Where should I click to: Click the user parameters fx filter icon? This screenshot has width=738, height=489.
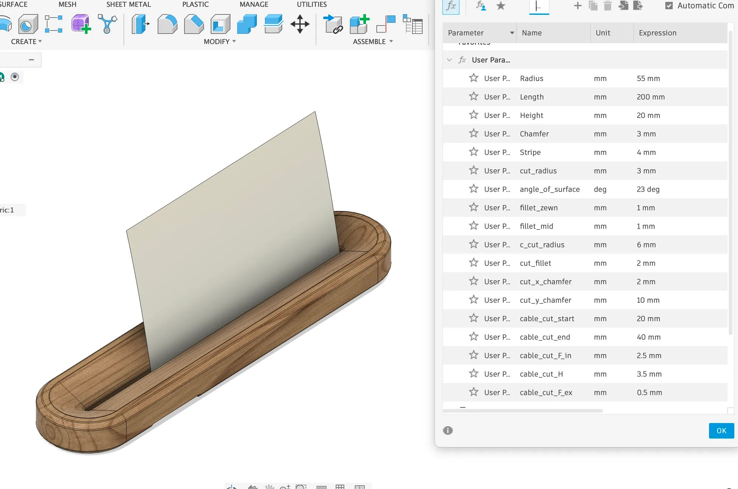[x=480, y=6]
